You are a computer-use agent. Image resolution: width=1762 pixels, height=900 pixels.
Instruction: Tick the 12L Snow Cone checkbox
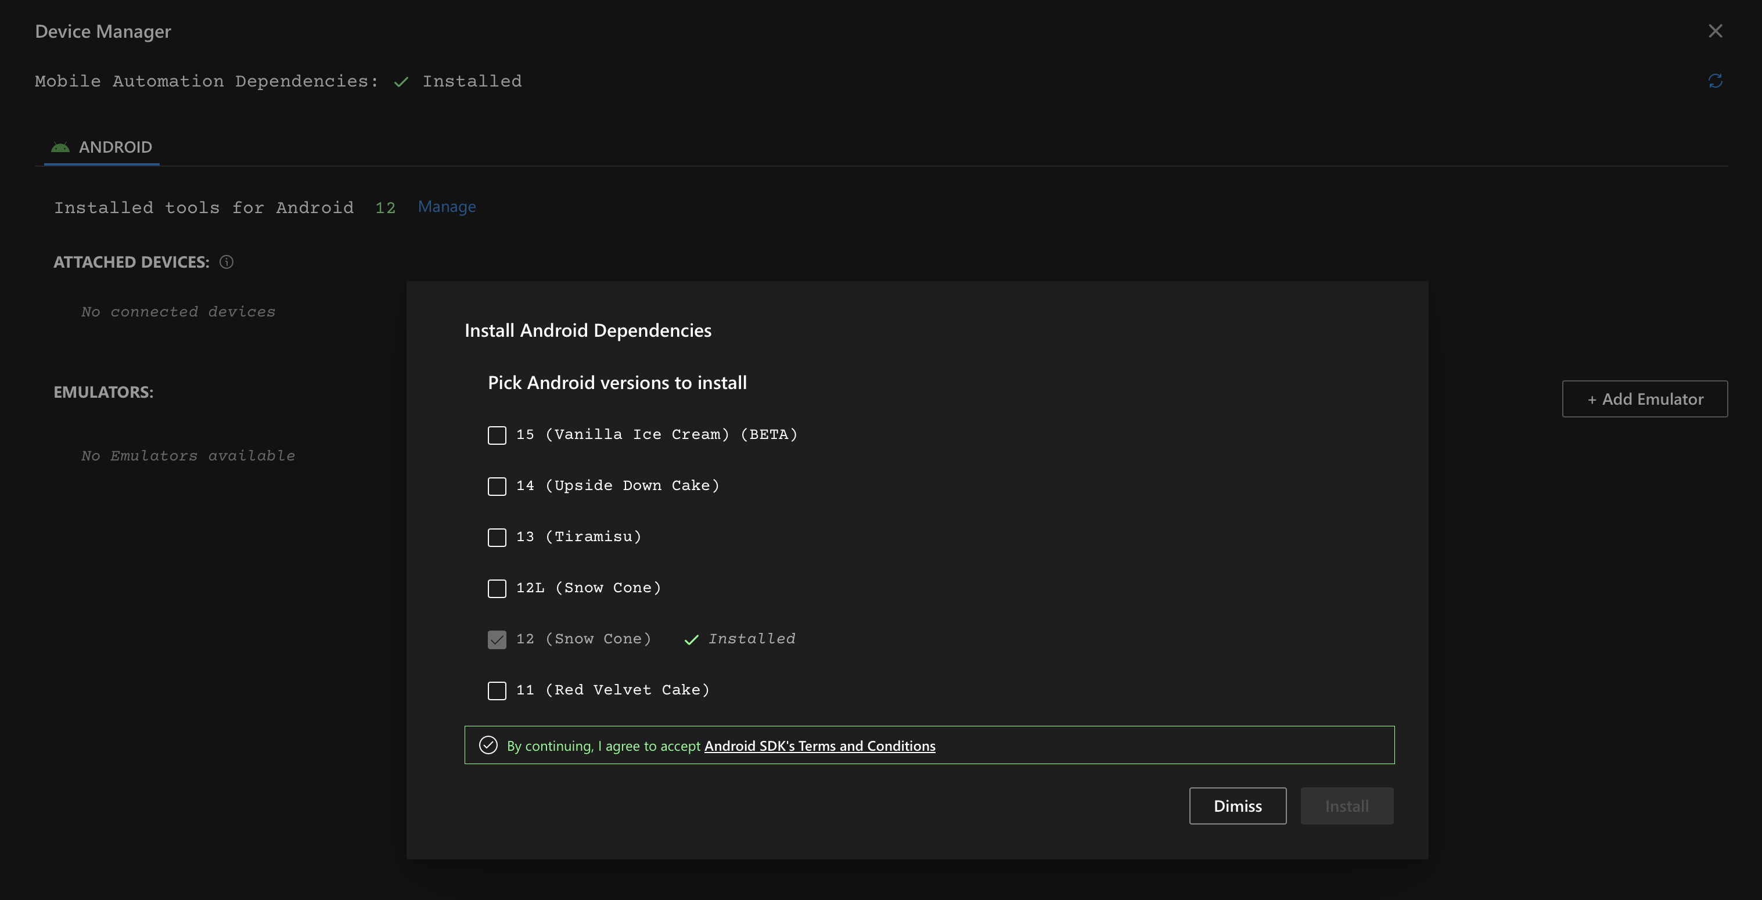pyautogui.click(x=497, y=588)
